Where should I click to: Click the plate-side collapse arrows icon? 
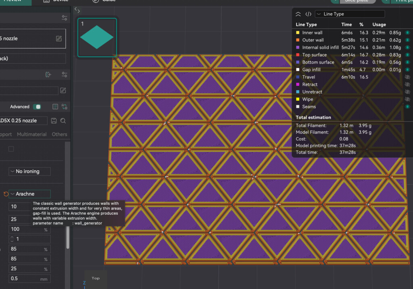tap(77, 10)
